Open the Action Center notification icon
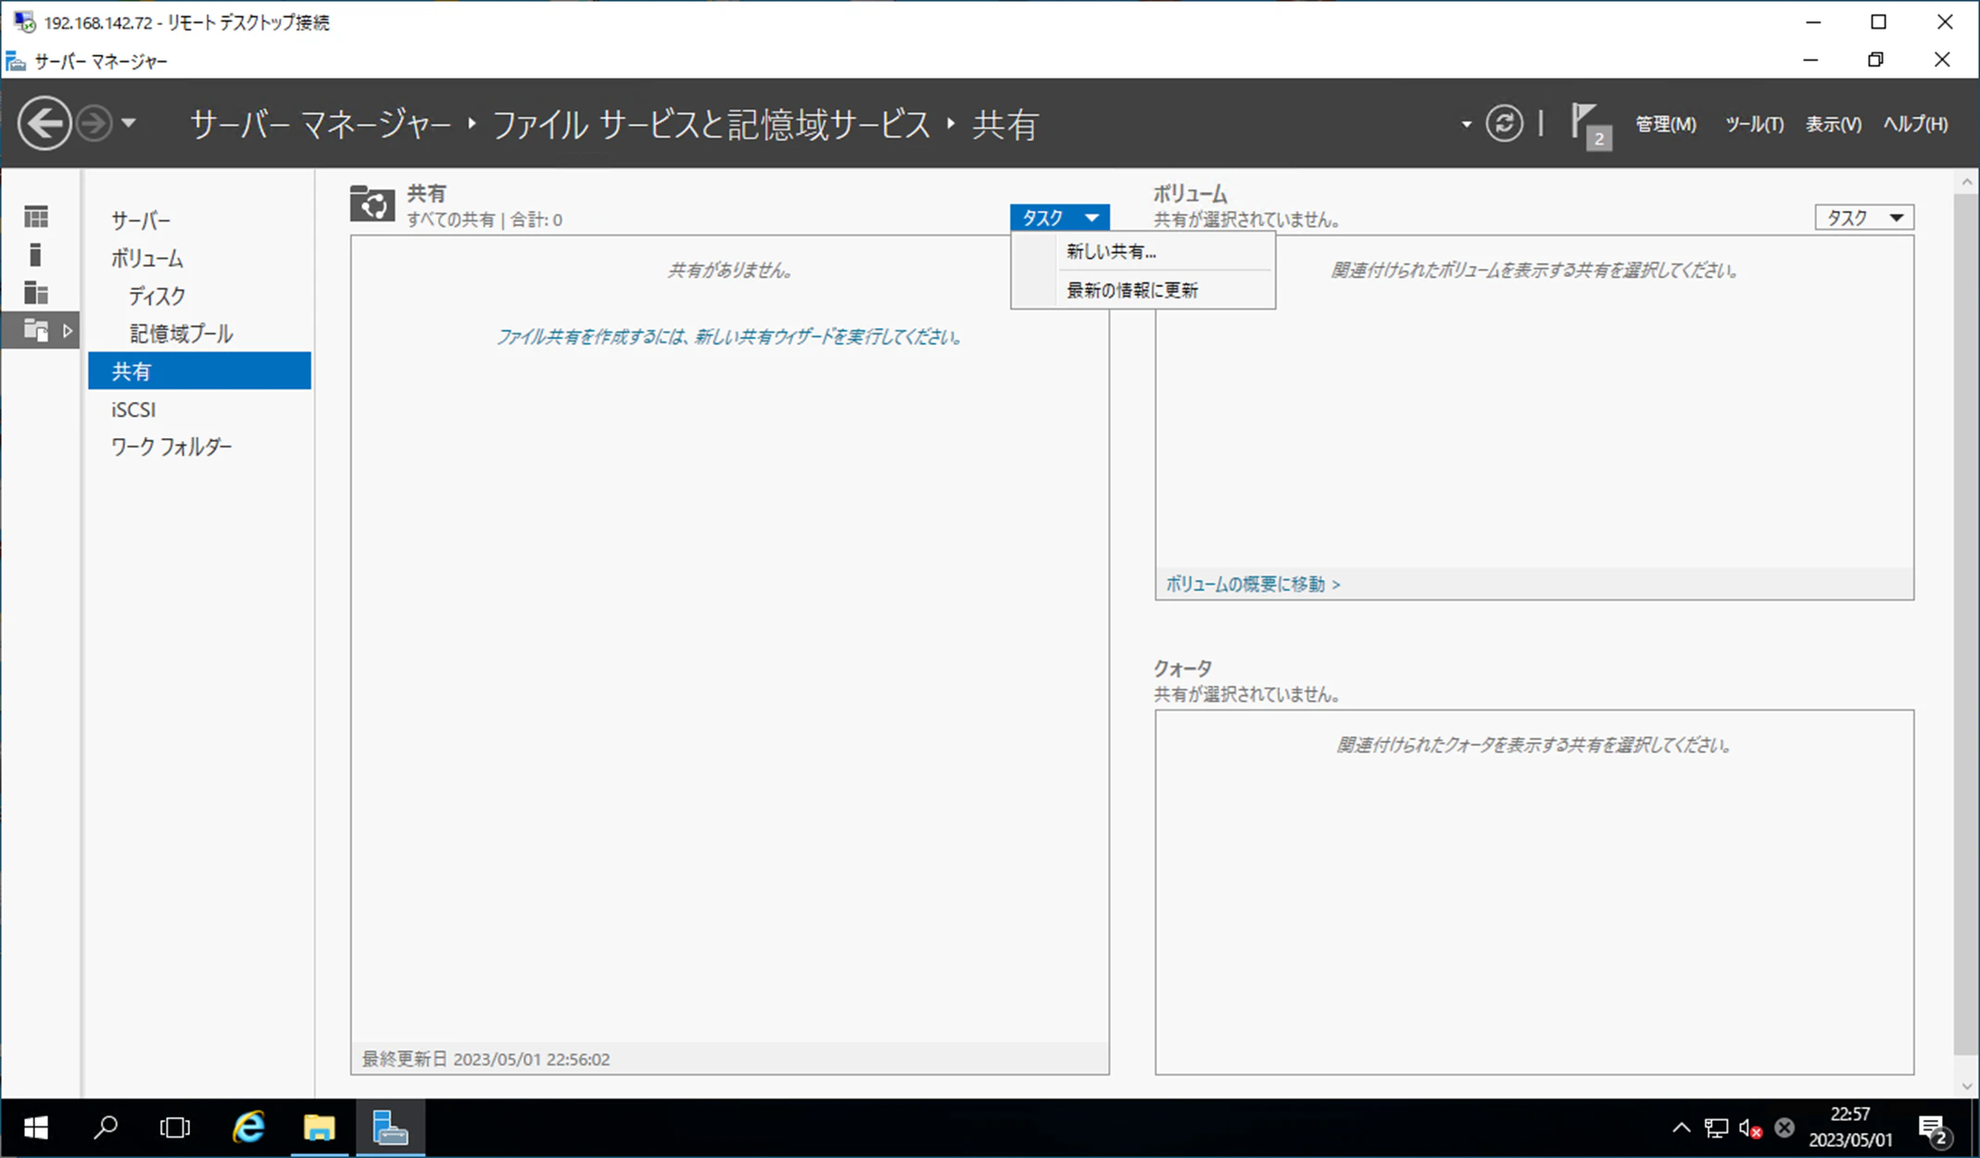 [x=1936, y=1129]
